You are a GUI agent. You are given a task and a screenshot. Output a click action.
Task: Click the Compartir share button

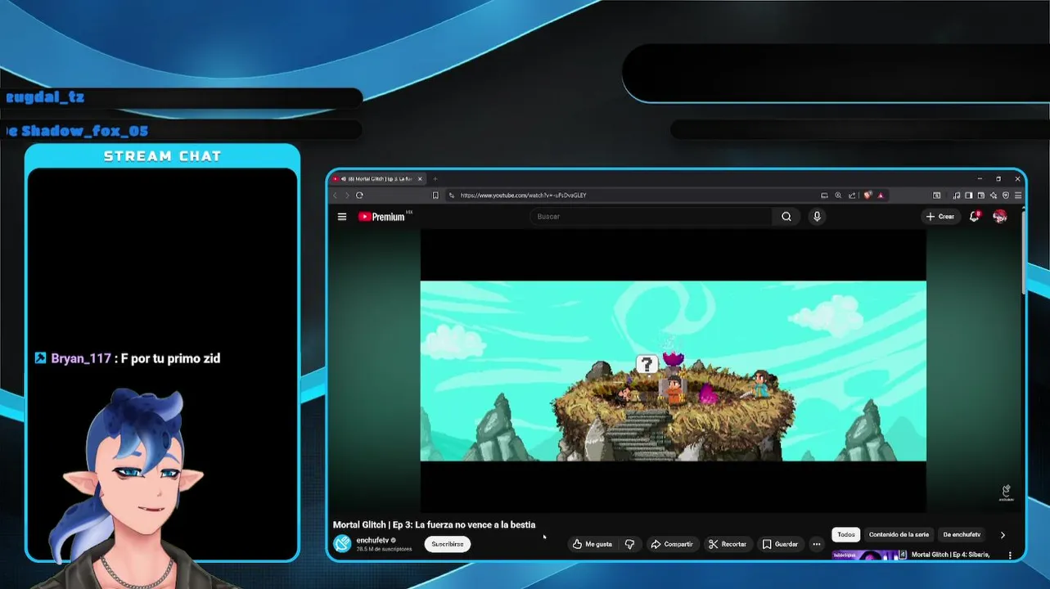[671, 544]
